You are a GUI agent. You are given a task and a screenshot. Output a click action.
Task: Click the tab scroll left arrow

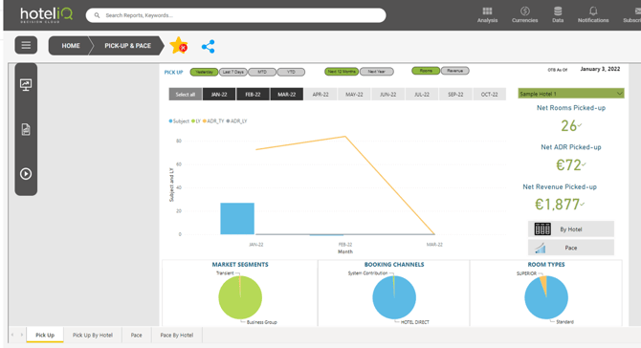tap(12, 335)
